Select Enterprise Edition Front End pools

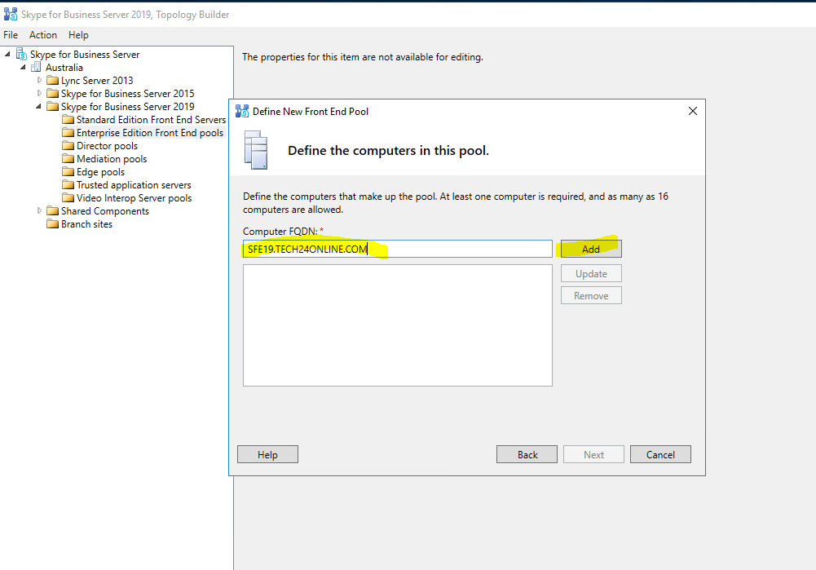149,133
